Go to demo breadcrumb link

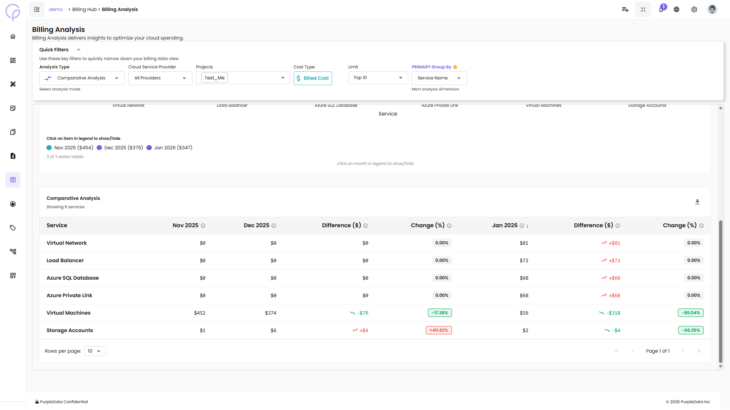pos(56,9)
